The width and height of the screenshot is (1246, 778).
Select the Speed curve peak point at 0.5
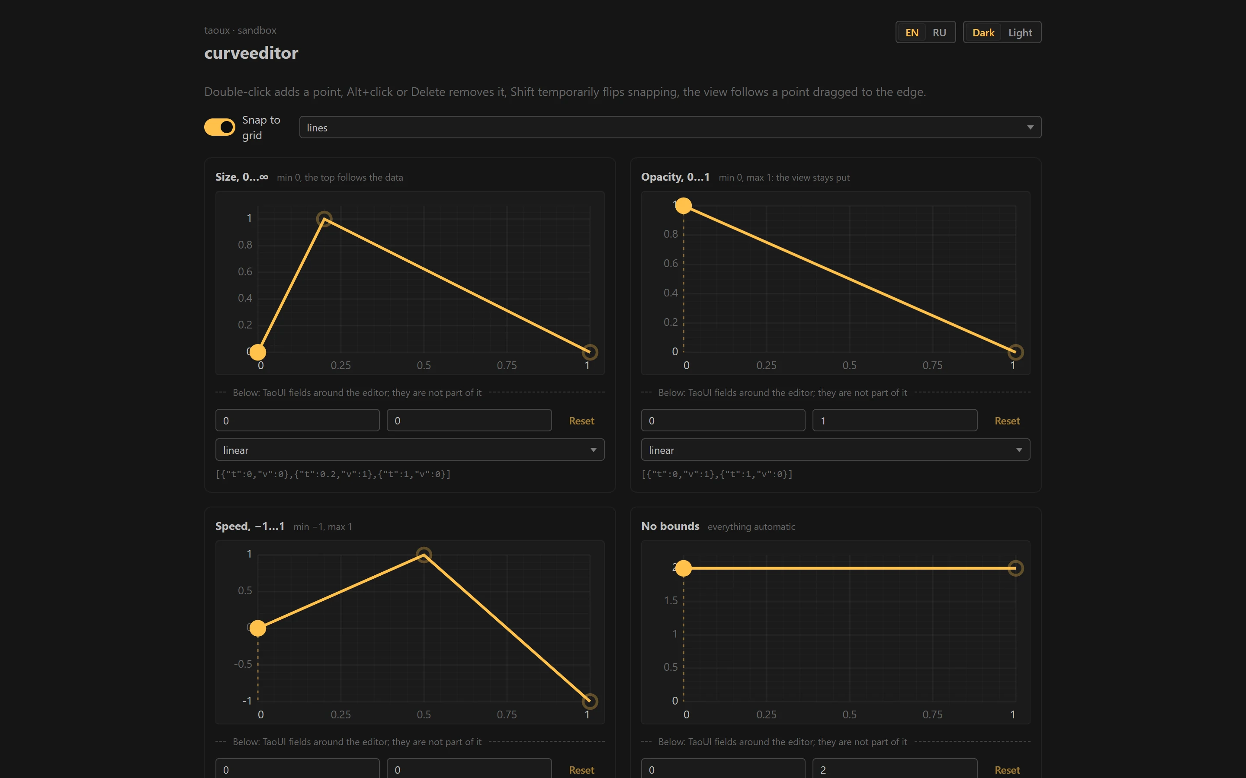pyautogui.click(x=424, y=555)
